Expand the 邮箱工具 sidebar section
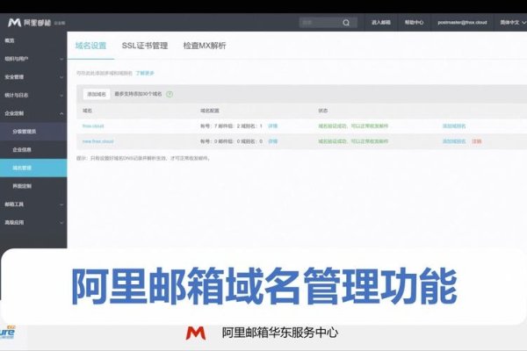The width and height of the screenshot is (527, 351). [33, 204]
